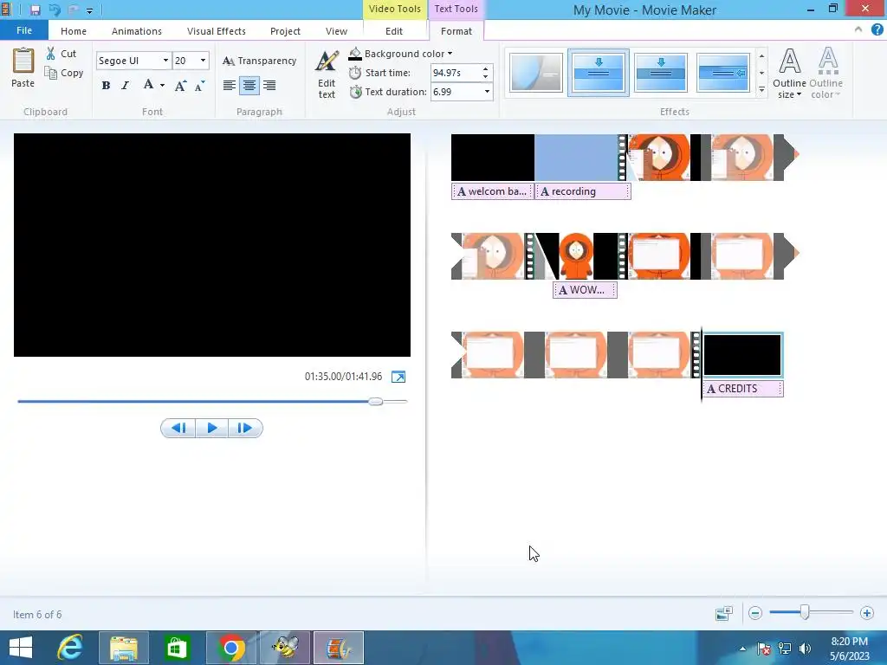Align text right

[269, 86]
